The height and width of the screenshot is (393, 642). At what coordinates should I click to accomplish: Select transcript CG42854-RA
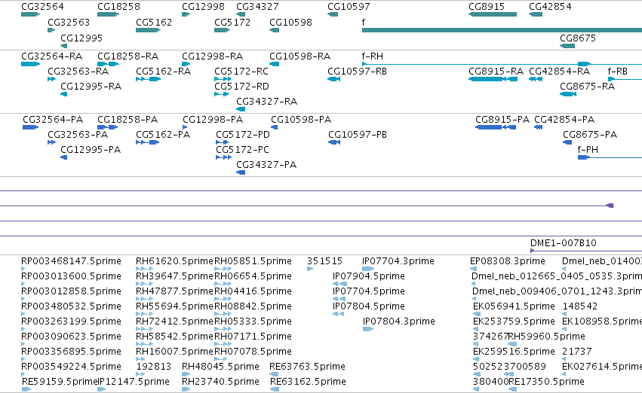pyautogui.click(x=559, y=72)
